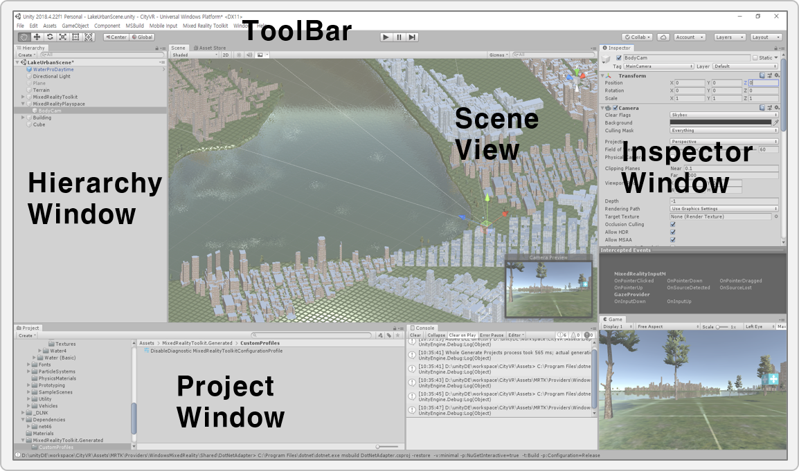Image resolution: width=799 pixels, height=471 pixels.
Task: Open the Tag dropdown showing MainCamera
Action: click(x=659, y=66)
